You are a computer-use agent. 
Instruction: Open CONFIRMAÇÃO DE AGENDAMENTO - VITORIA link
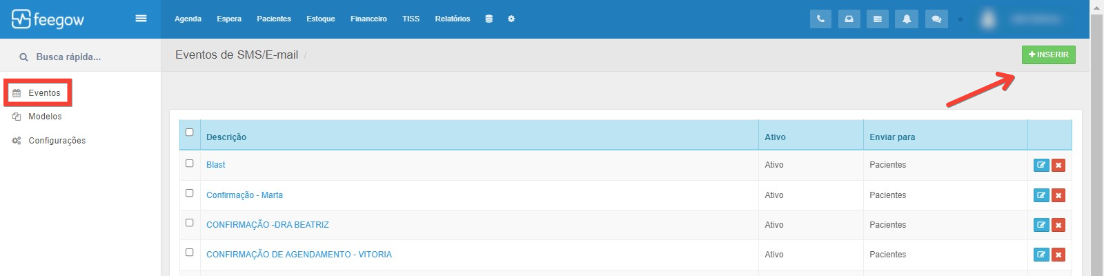point(299,255)
